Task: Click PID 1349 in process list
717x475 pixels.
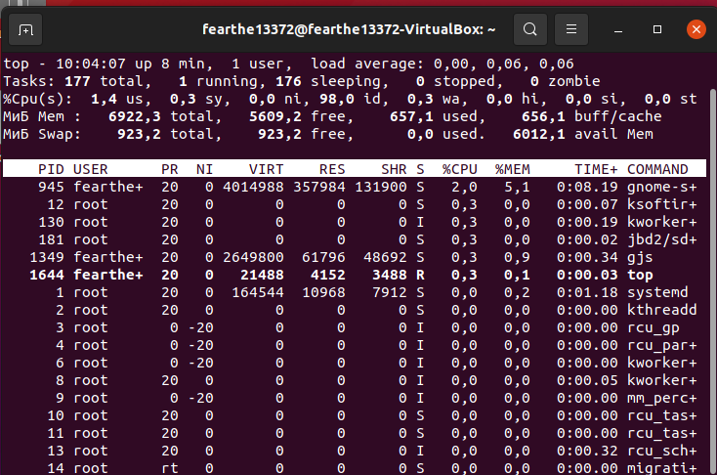Action: 47,257
